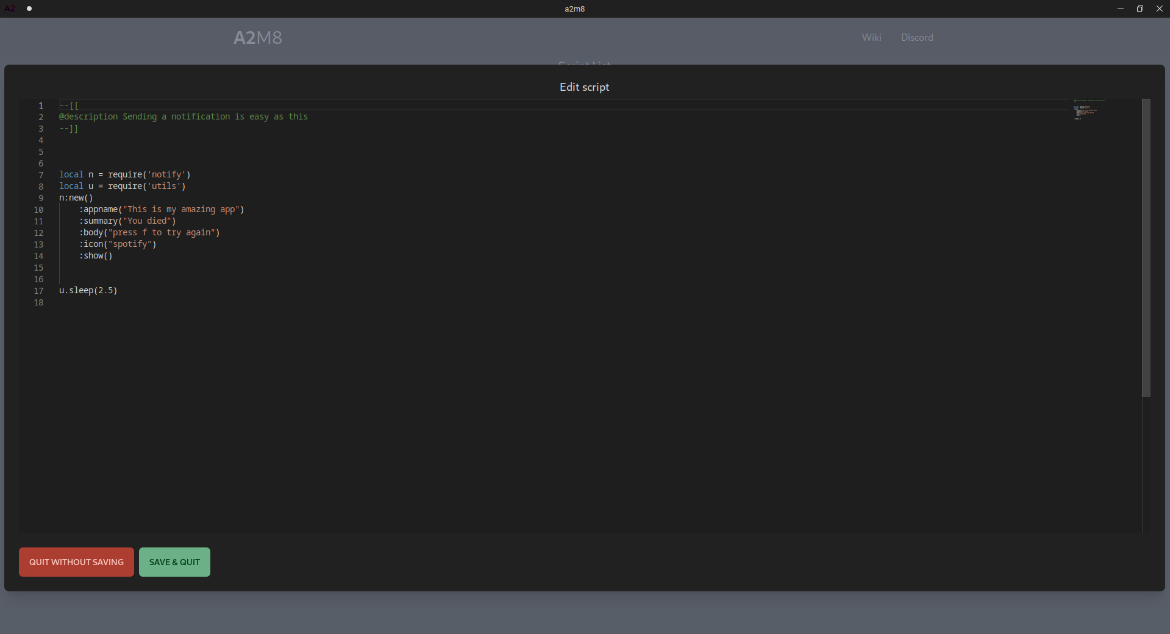
Task: Open the Discord link
Action: [x=916, y=37]
